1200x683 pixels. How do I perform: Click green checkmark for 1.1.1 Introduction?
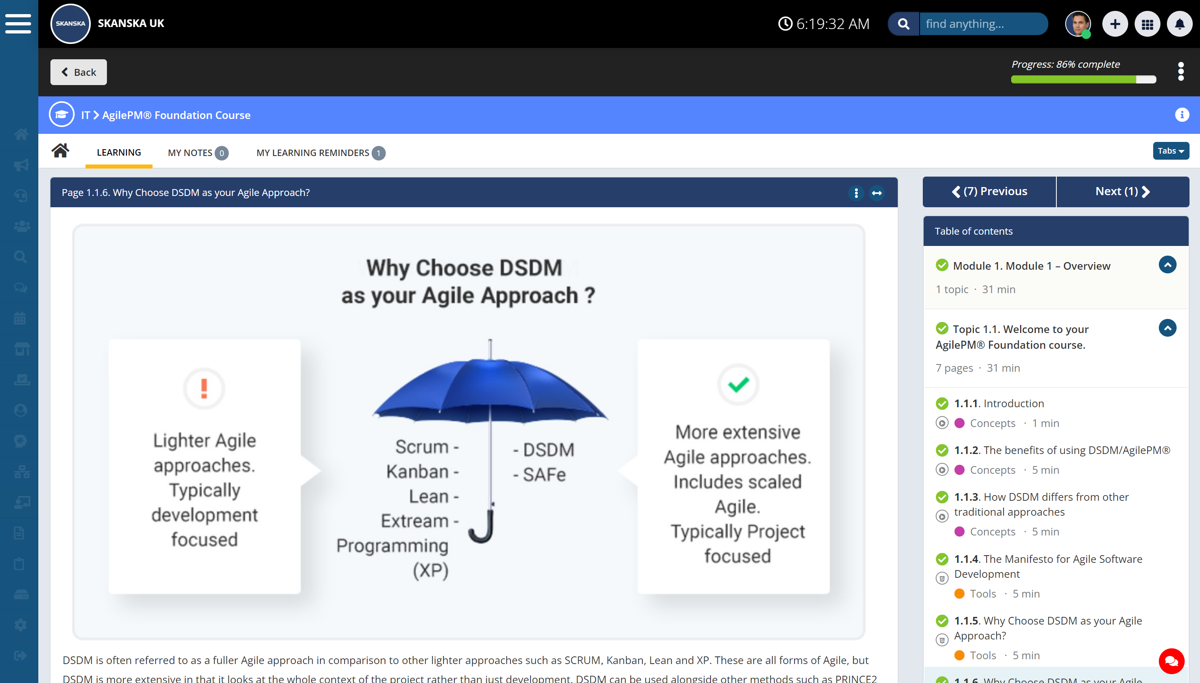pyautogui.click(x=941, y=404)
